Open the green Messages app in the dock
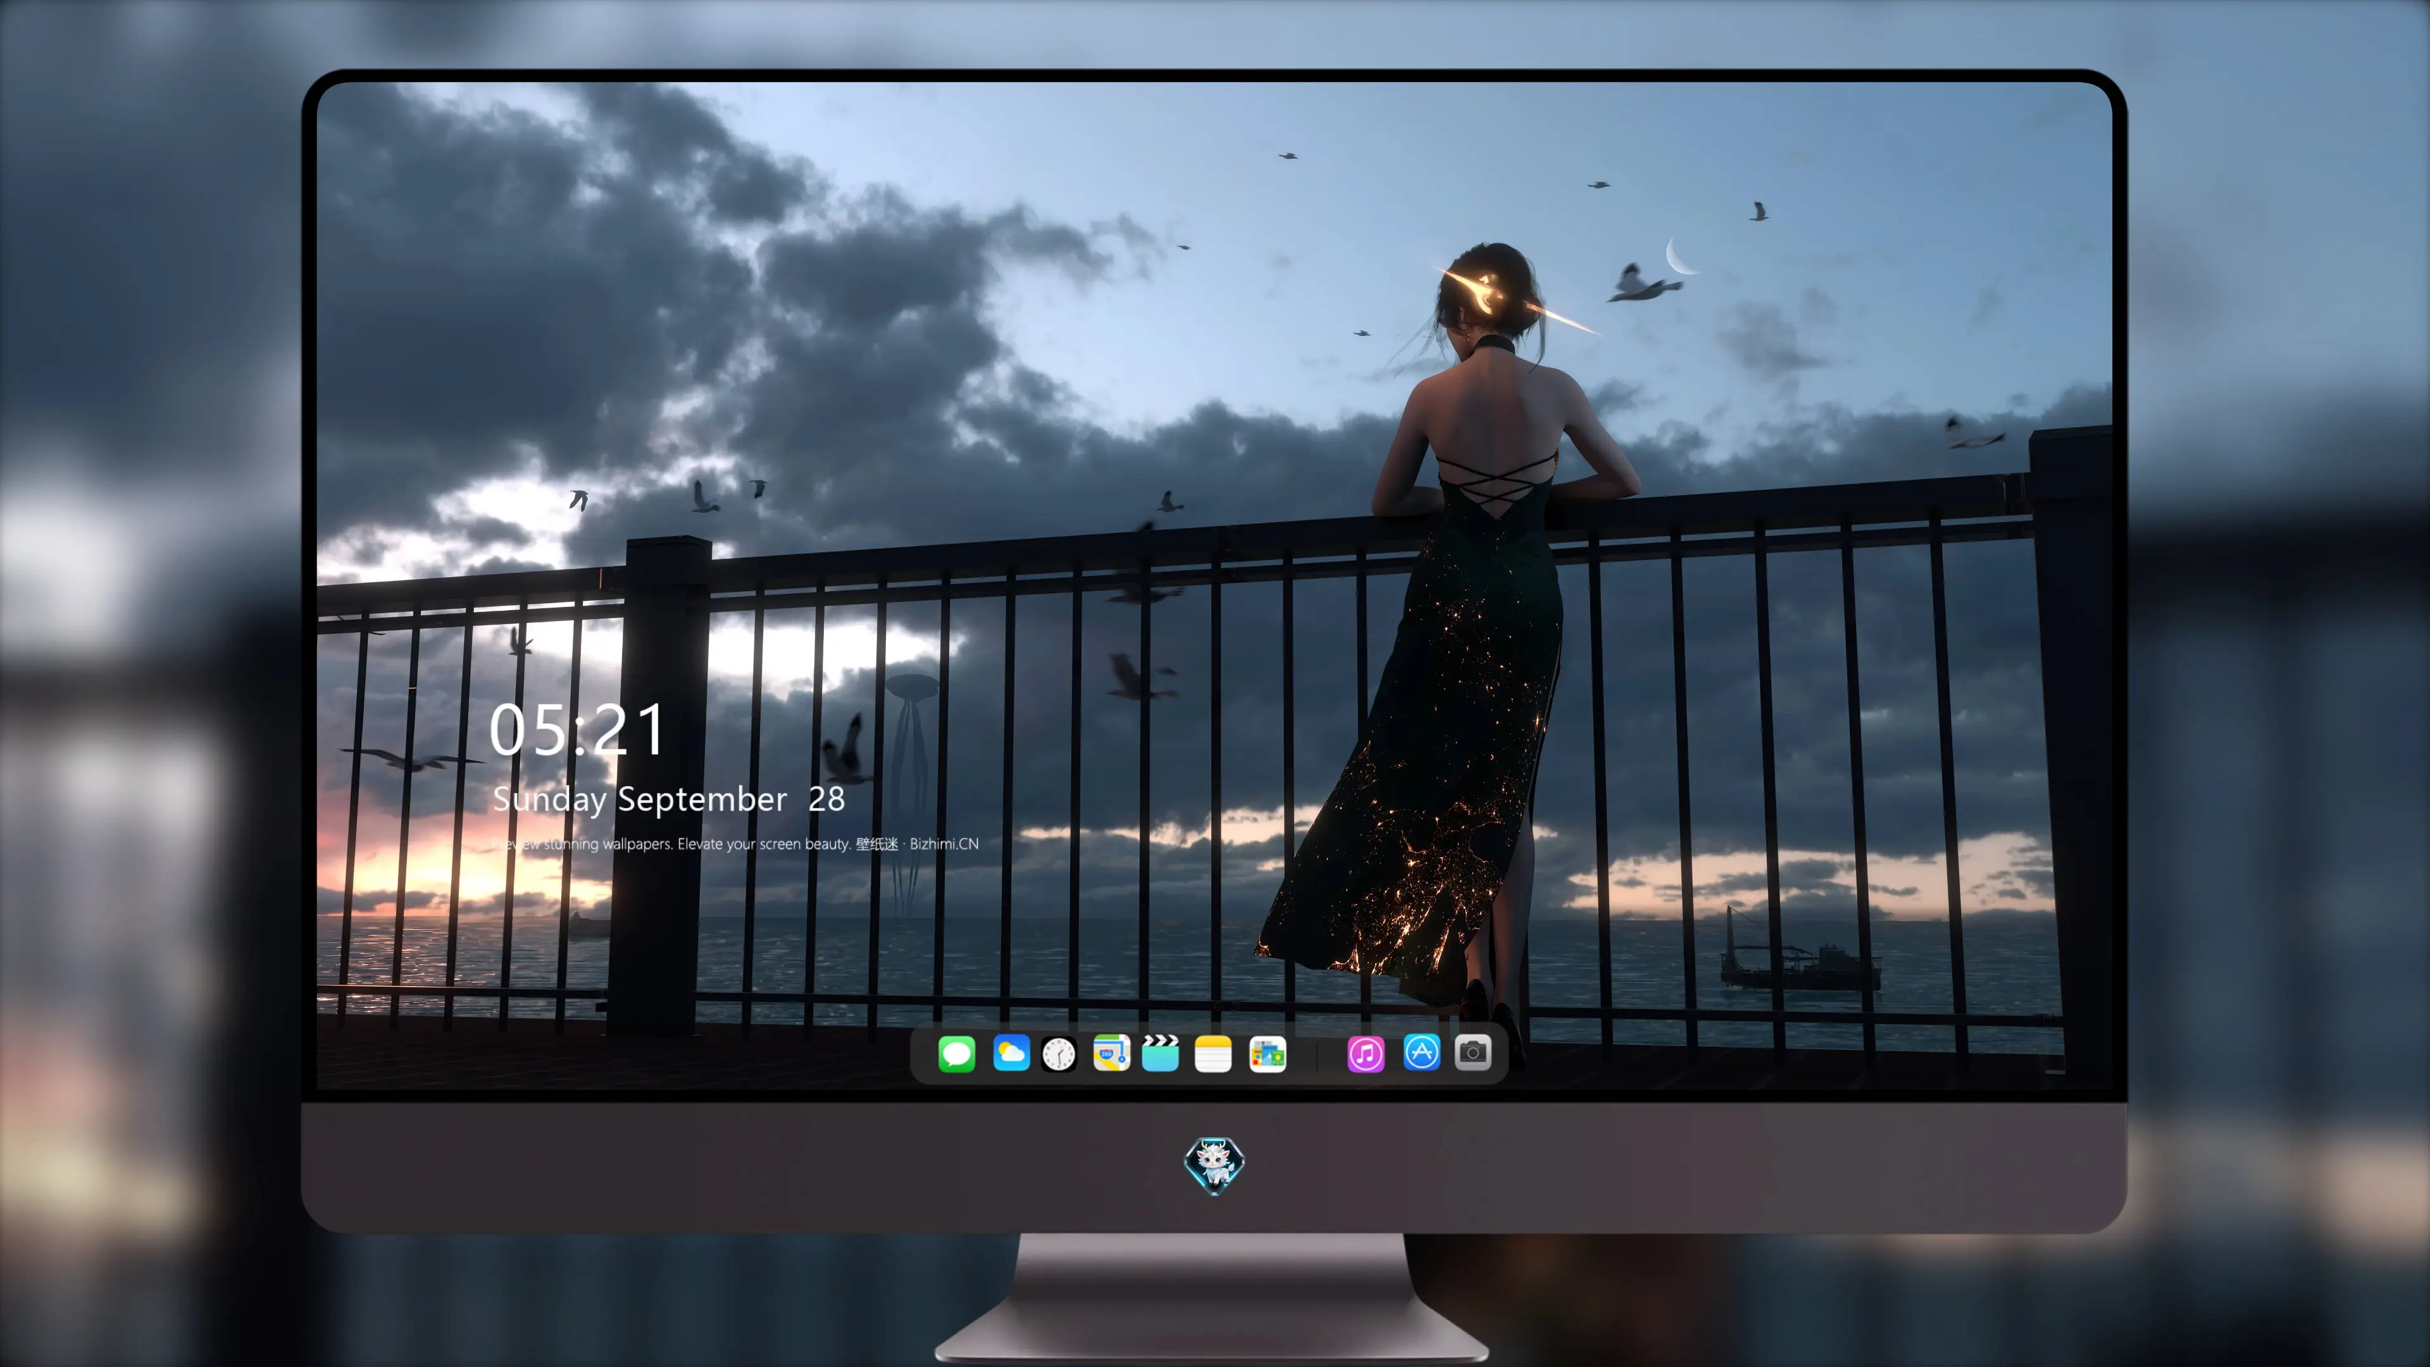Viewport: 2430px width, 1367px height. [x=957, y=1054]
